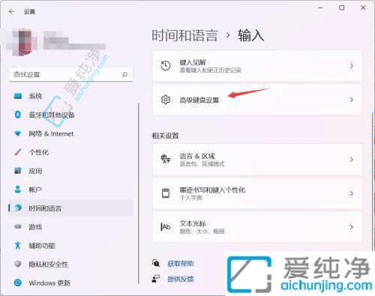Screen dimensions: 375x296
Task: Click the pixelated user profile avatar
Action: 22,42
